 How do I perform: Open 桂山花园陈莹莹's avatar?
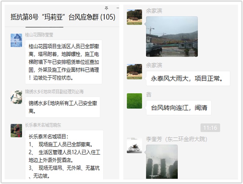point(16,40)
